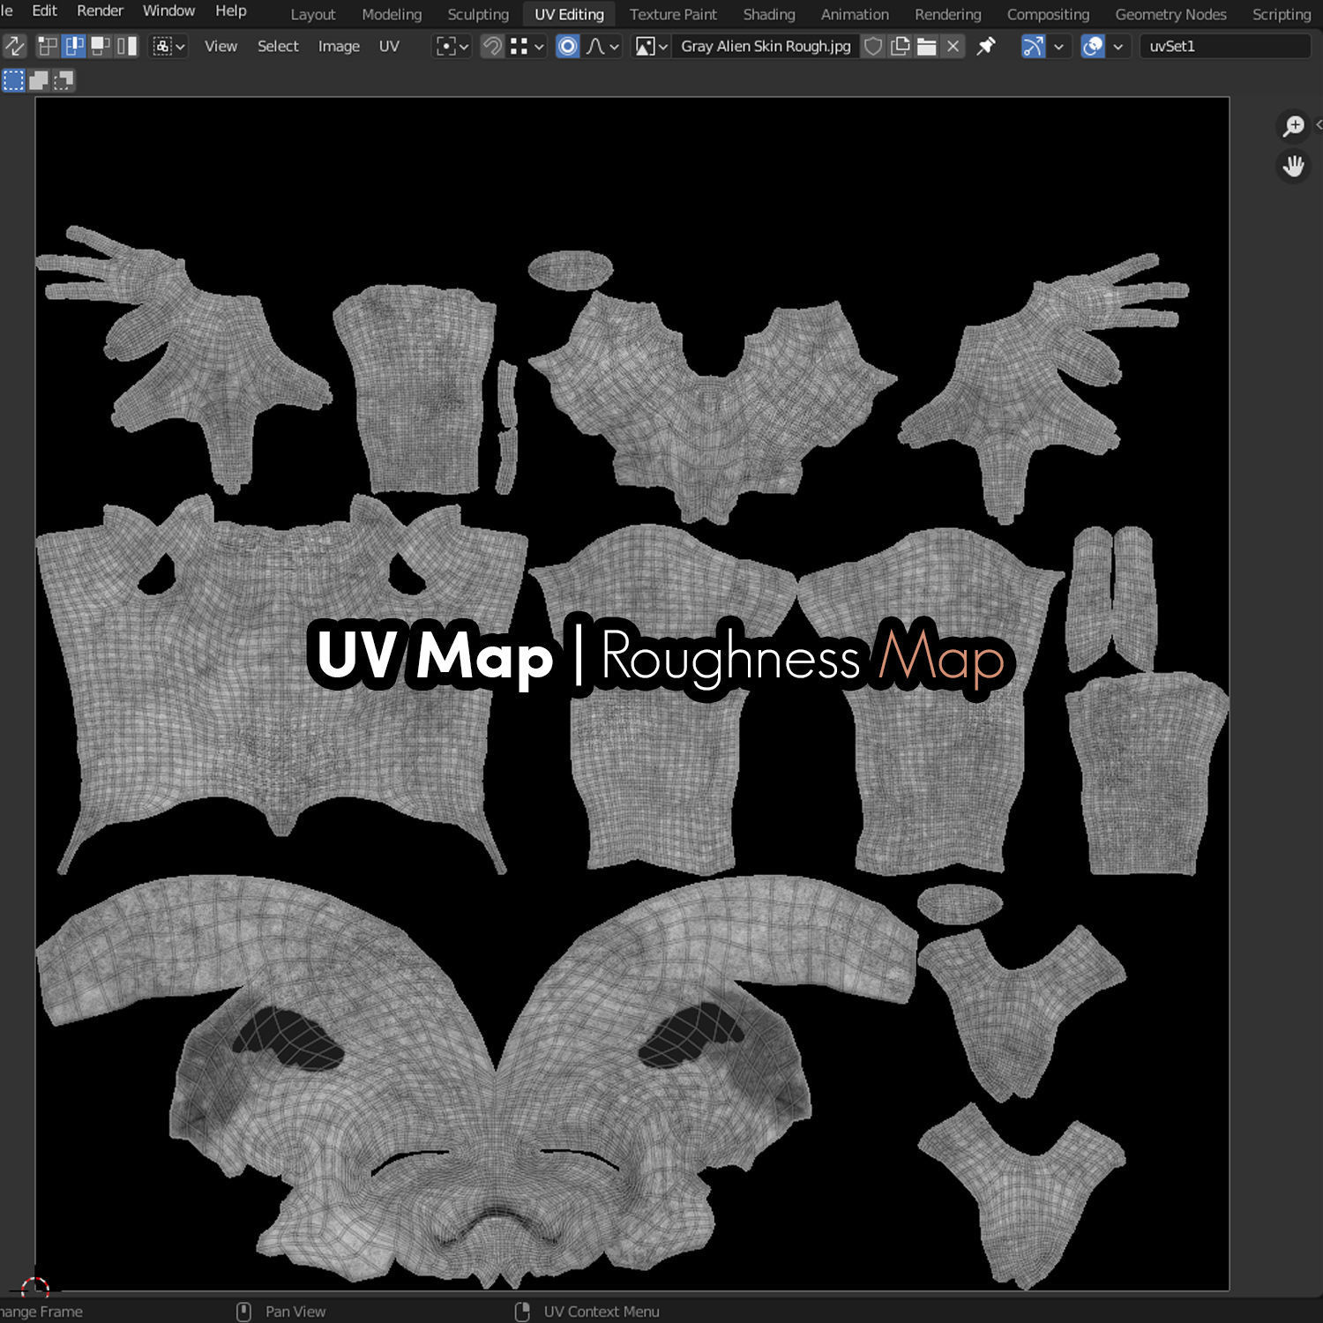Switch to island select mode
The height and width of the screenshot is (1323, 1323).
127,46
